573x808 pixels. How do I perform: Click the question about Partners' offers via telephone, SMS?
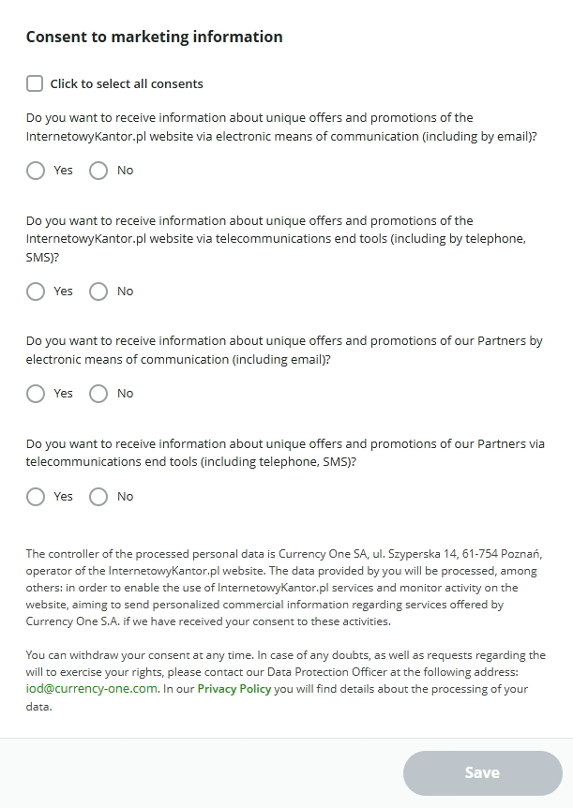point(281,453)
